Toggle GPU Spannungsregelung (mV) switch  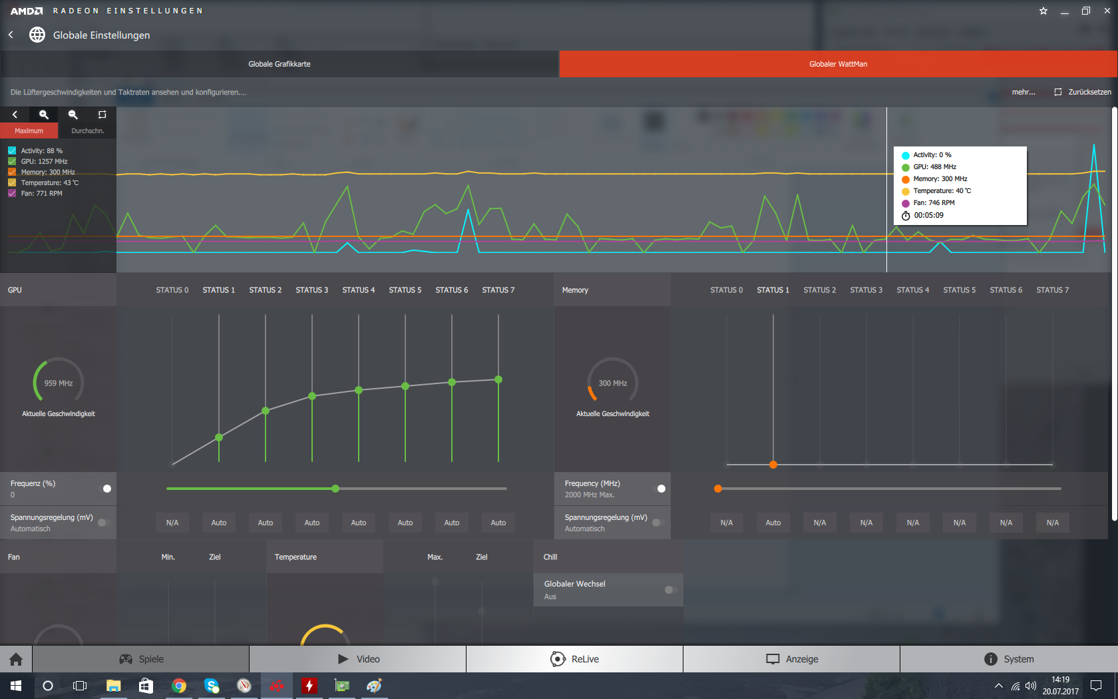pyautogui.click(x=104, y=523)
